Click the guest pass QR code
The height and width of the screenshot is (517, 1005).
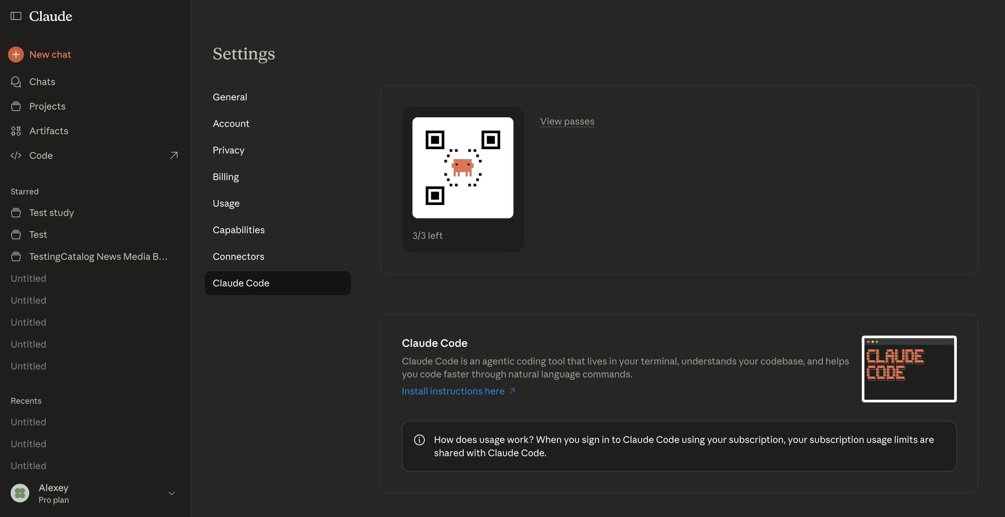462,168
